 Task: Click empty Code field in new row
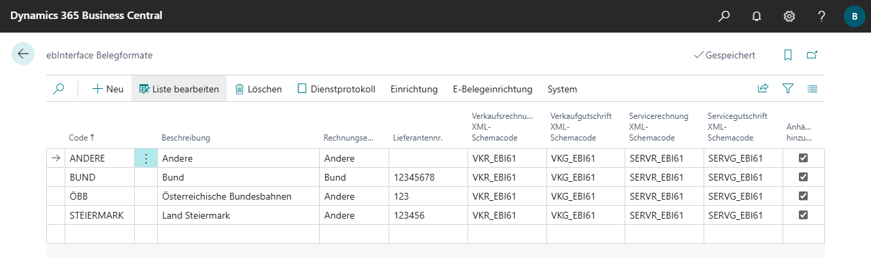99,234
